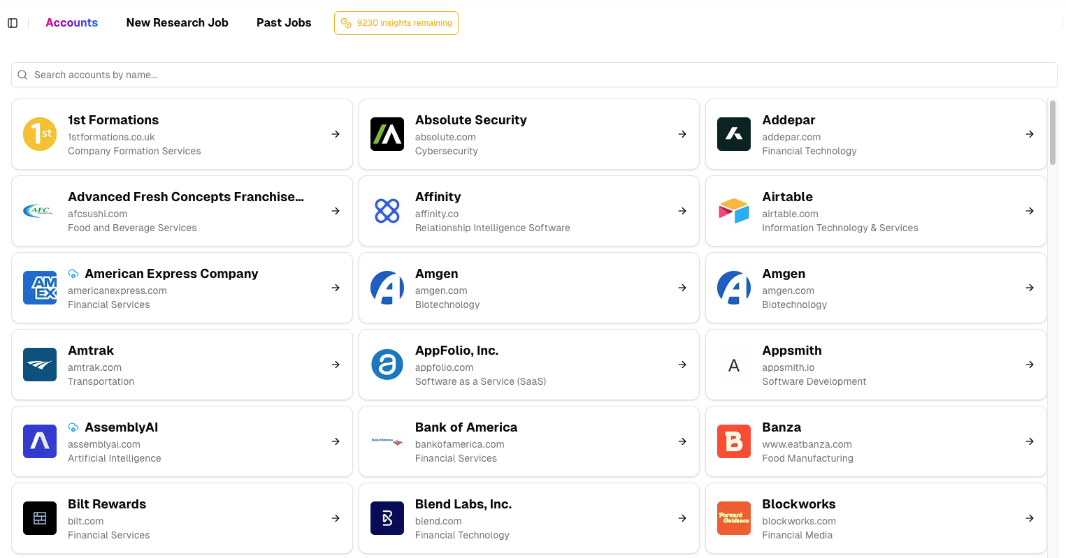This screenshot has height=558, width=1066.
Task: Go to the Past Jobs tab
Action: click(284, 22)
